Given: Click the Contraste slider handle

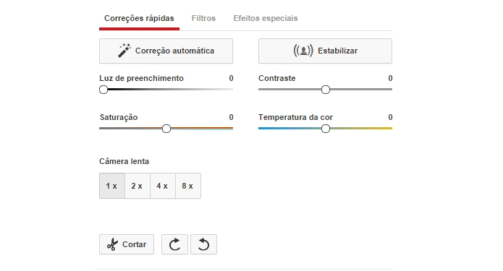Looking at the screenshot, I should click(x=325, y=90).
